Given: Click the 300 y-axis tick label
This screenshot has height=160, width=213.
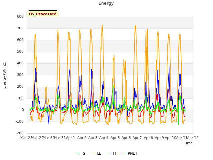Looking at the screenshot, I should click(x=20, y=75).
